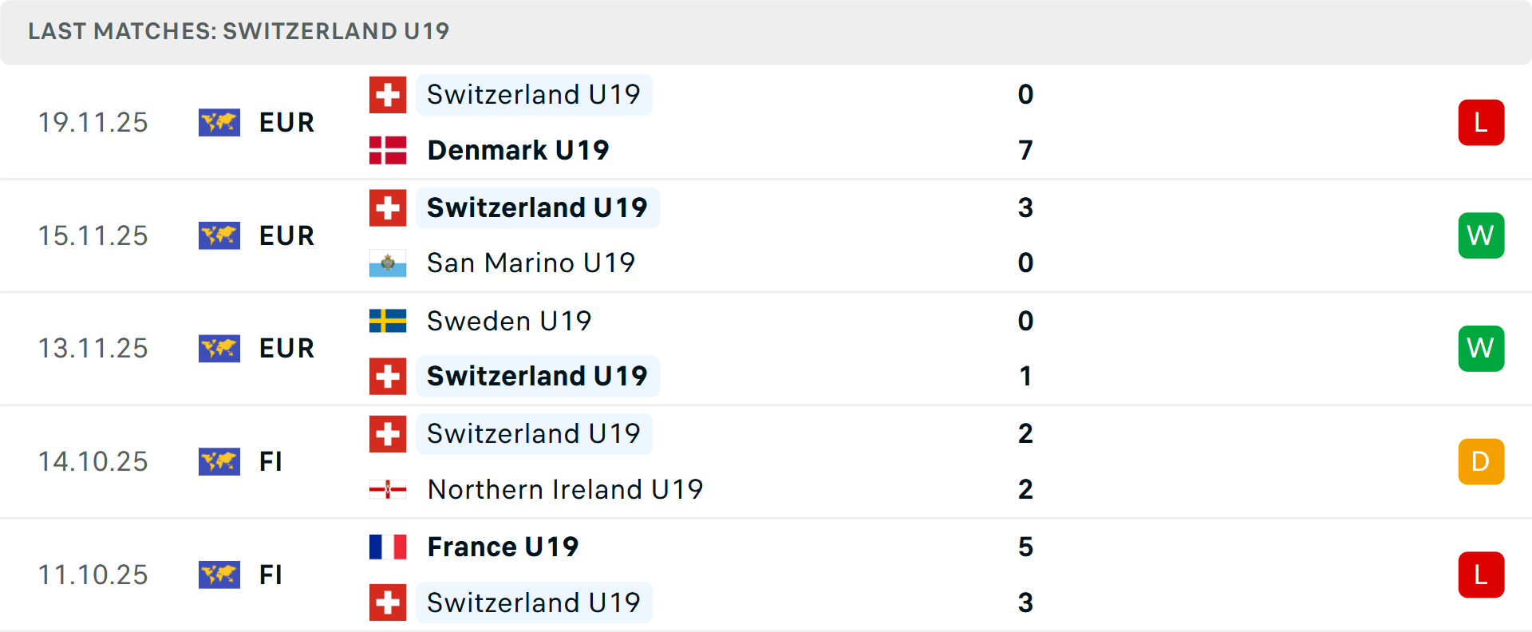This screenshot has height=632, width=1532.
Task: Click the Last Matches: Switzerland U19 header
Action: pos(239,31)
